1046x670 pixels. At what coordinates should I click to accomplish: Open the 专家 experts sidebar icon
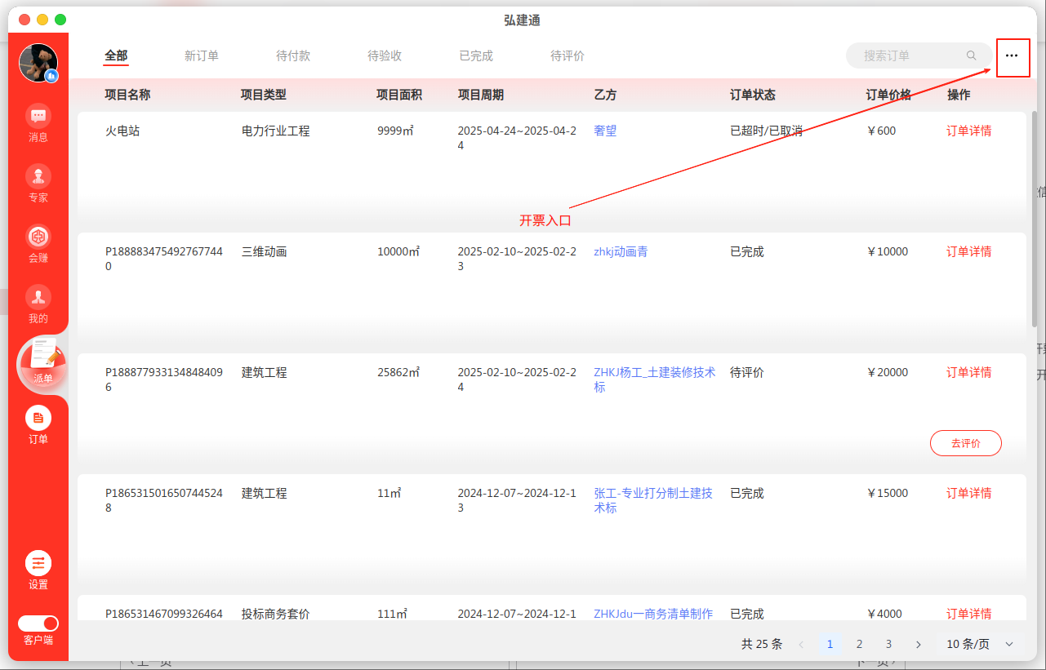pyautogui.click(x=38, y=176)
